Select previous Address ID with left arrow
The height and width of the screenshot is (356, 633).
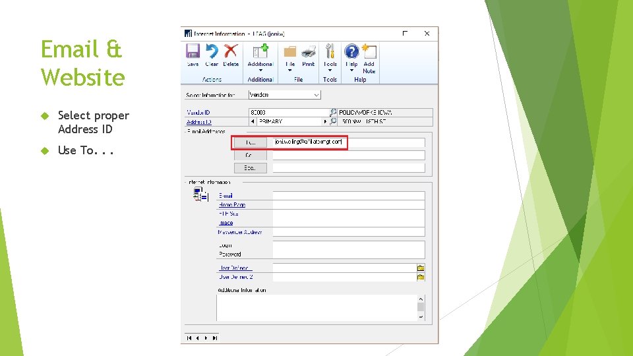click(x=253, y=121)
